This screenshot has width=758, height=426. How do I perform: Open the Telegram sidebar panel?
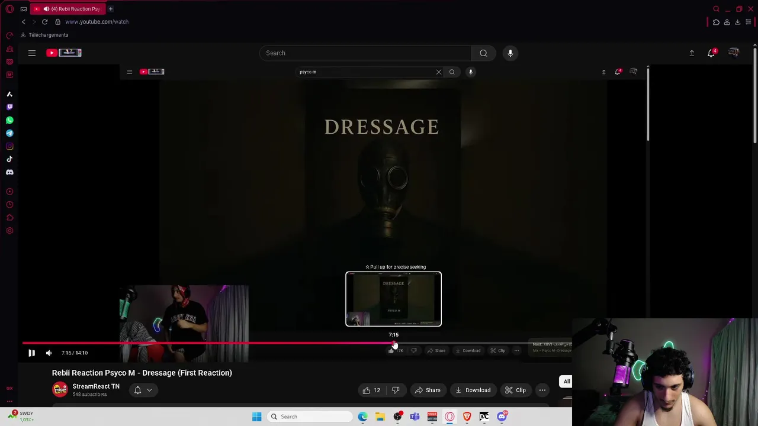pyautogui.click(x=9, y=133)
